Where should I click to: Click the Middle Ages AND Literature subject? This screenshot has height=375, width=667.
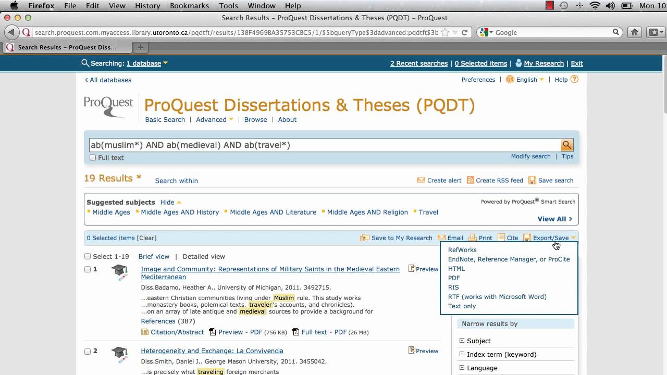(x=273, y=212)
